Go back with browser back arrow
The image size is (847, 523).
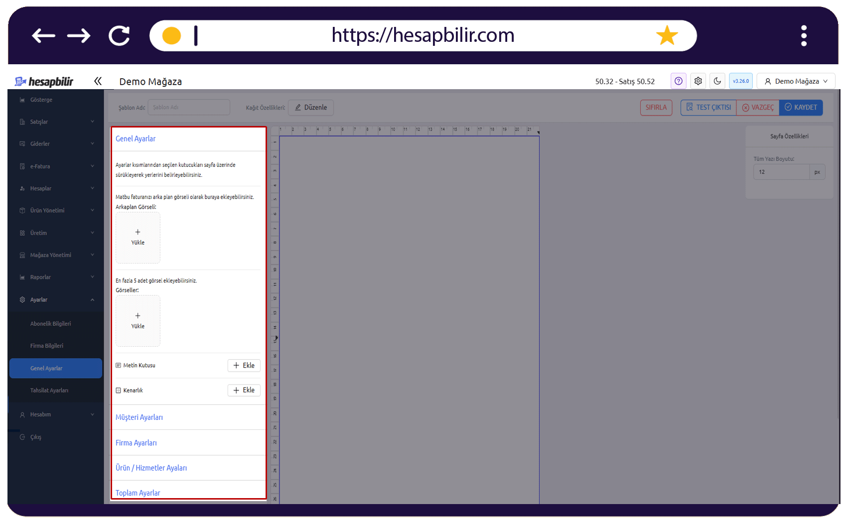pos(43,35)
